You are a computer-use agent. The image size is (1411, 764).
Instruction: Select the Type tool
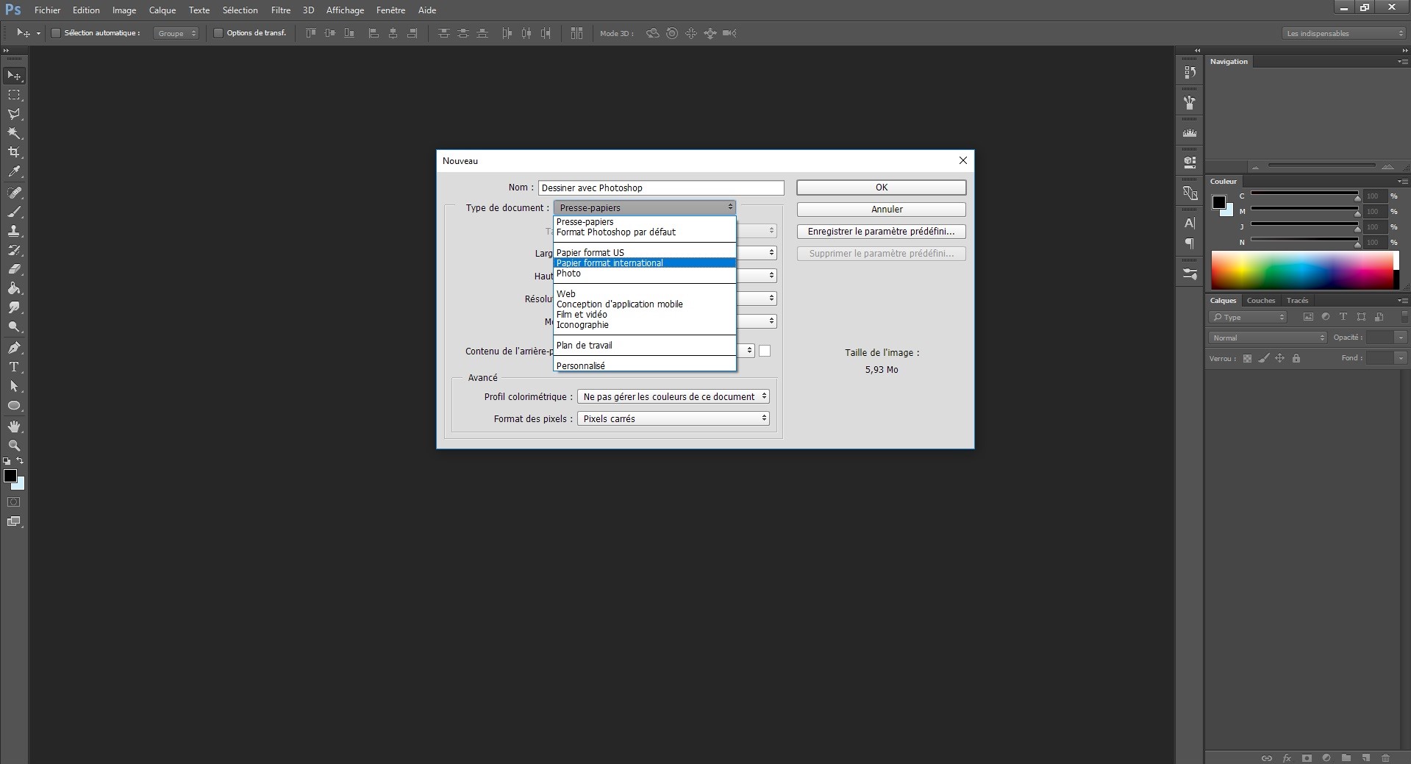point(14,367)
